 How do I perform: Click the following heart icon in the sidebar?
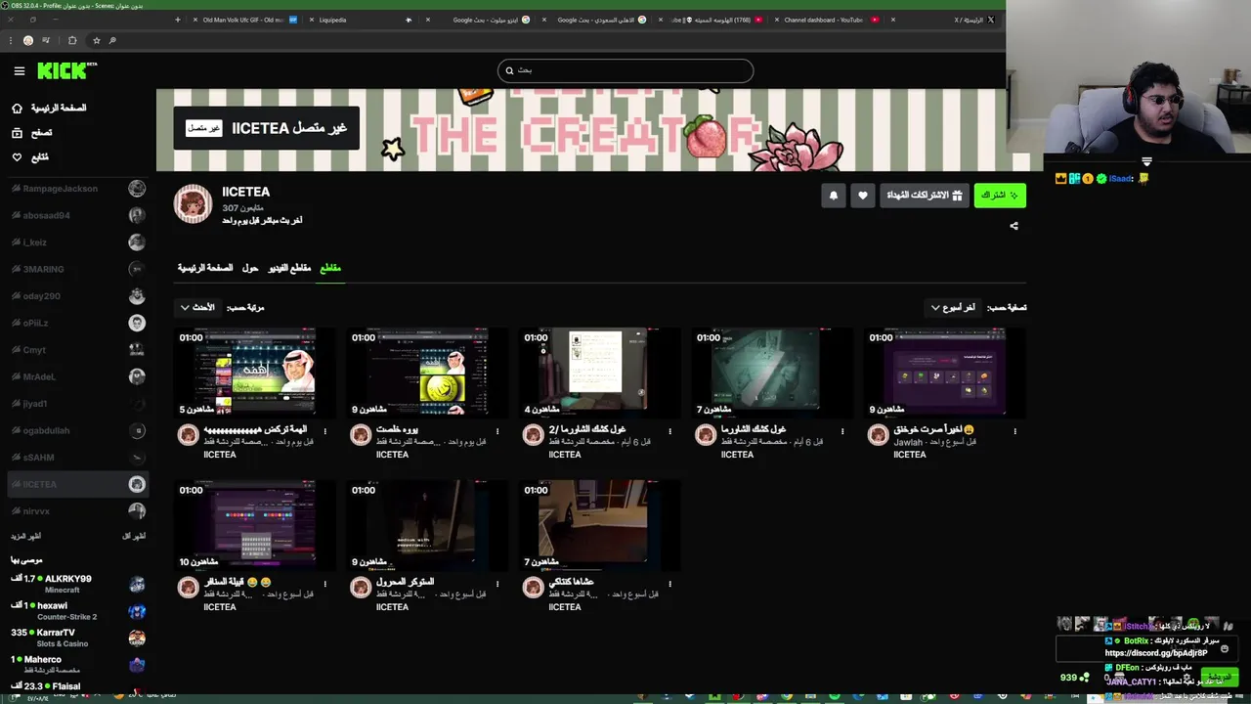coord(17,156)
